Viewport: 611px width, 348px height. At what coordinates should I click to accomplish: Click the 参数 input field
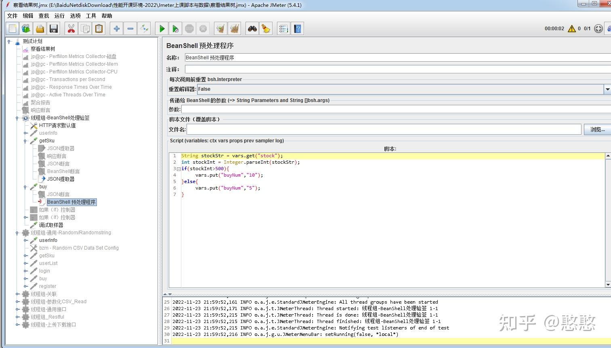[x=396, y=109]
